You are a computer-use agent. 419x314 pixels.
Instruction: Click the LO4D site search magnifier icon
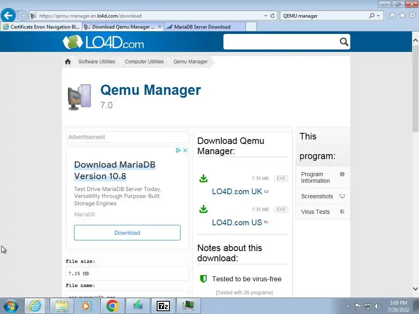point(344,42)
